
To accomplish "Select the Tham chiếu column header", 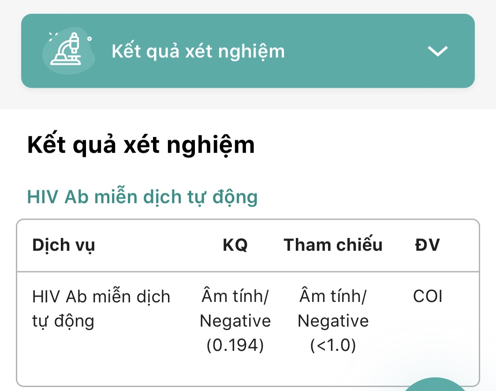I will [x=333, y=245].
